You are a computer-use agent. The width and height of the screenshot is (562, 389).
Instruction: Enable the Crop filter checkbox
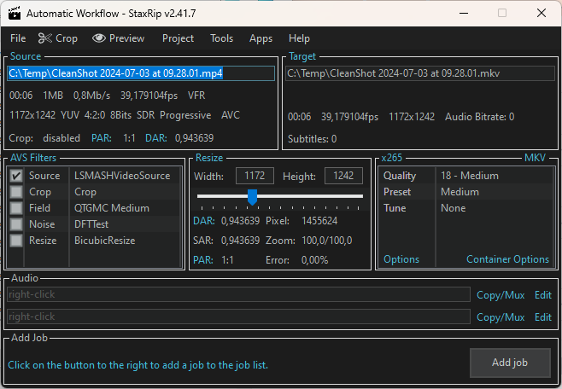[x=16, y=192]
